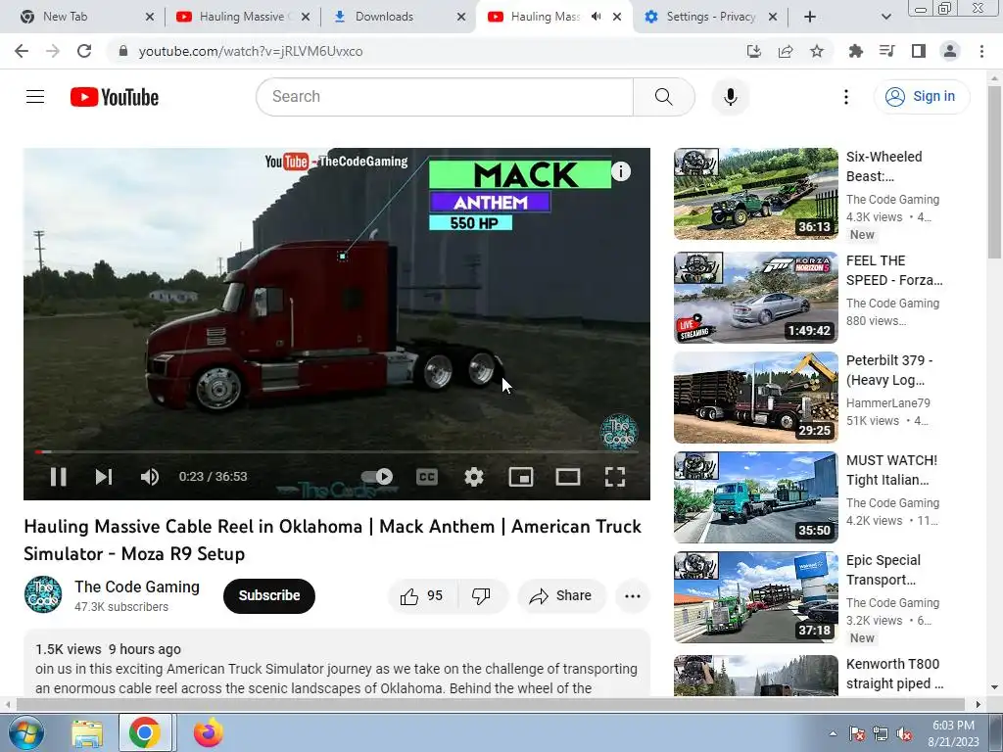Open the video info card icon
This screenshot has width=1003, height=752.
tap(620, 171)
